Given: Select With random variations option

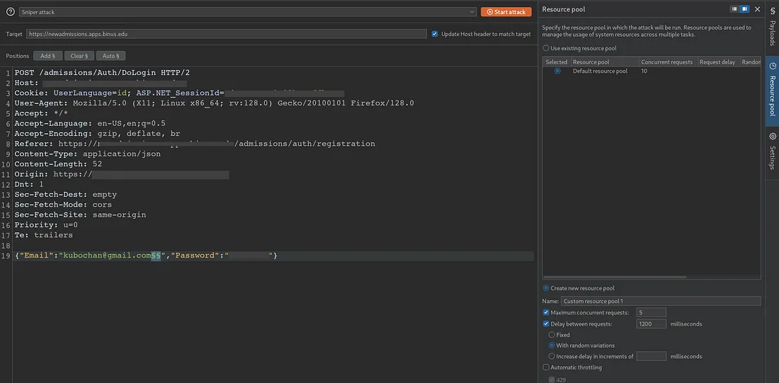Looking at the screenshot, I should click(x=552, y=345).
